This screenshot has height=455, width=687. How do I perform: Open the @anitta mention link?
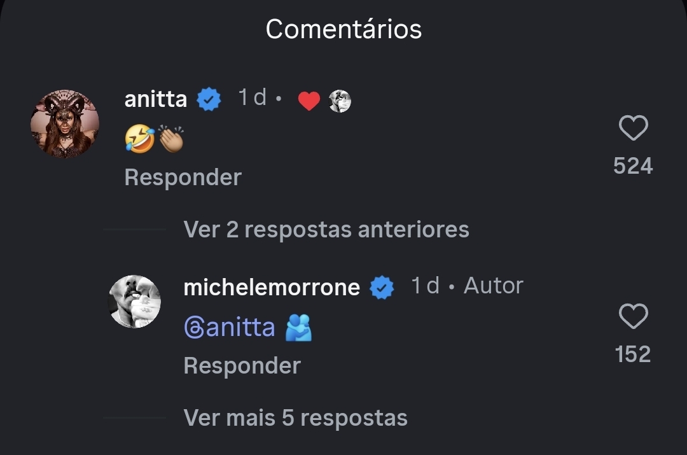[230, 328]
